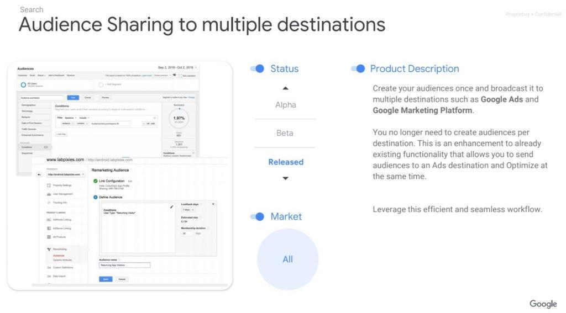Click the up arrow above Alpha

286,88
